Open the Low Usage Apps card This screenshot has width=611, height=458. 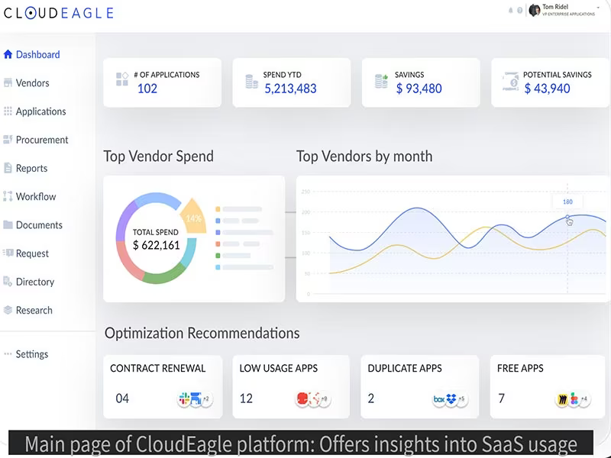click(291, 386)
